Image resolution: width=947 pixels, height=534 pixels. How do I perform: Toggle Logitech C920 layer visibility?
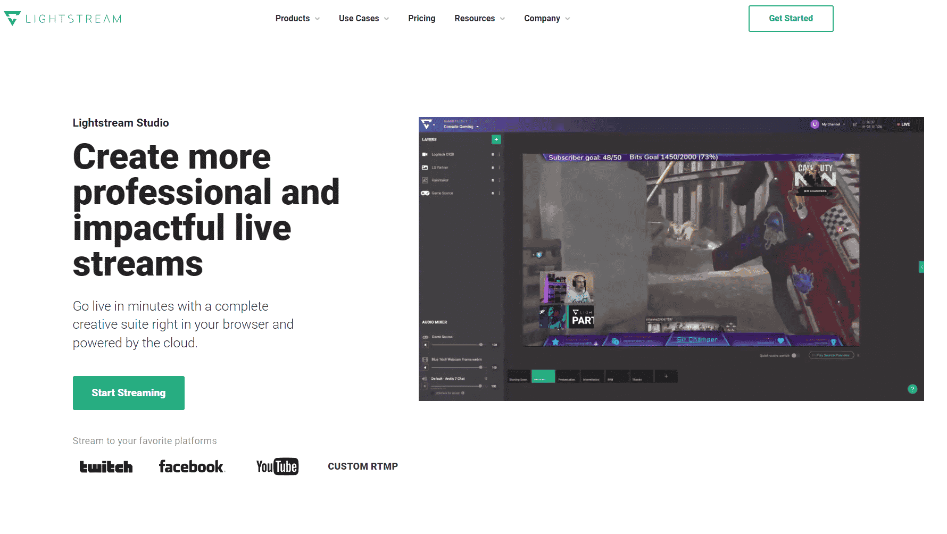coord(493,154)
